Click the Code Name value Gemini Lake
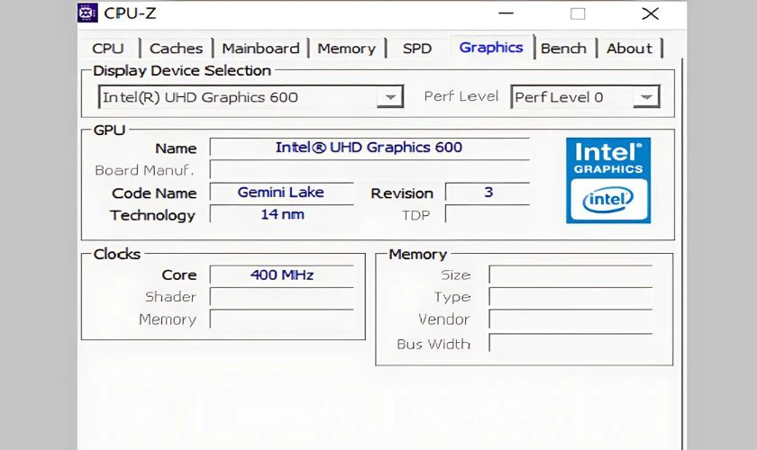This screenshot has height=450, width=757. pyautogui.click(x=281, y=193)
